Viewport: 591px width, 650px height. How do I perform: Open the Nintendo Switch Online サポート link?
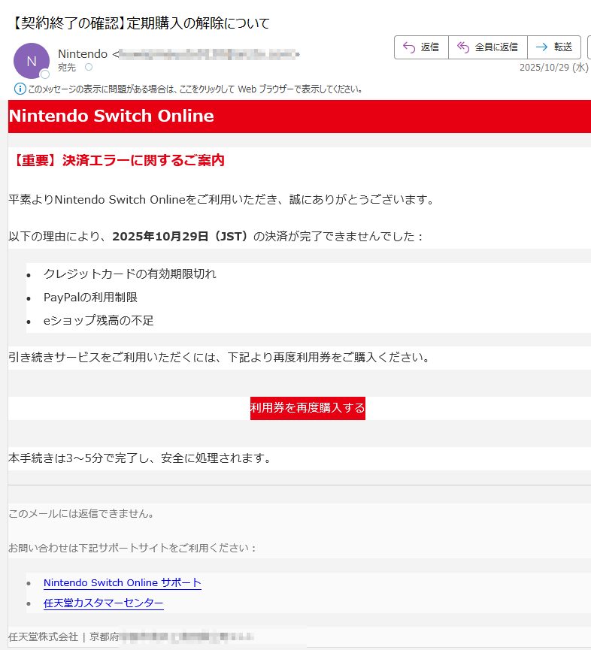click(123, 583)
